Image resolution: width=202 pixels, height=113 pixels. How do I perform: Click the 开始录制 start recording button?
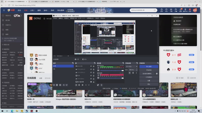coord(149,70)
